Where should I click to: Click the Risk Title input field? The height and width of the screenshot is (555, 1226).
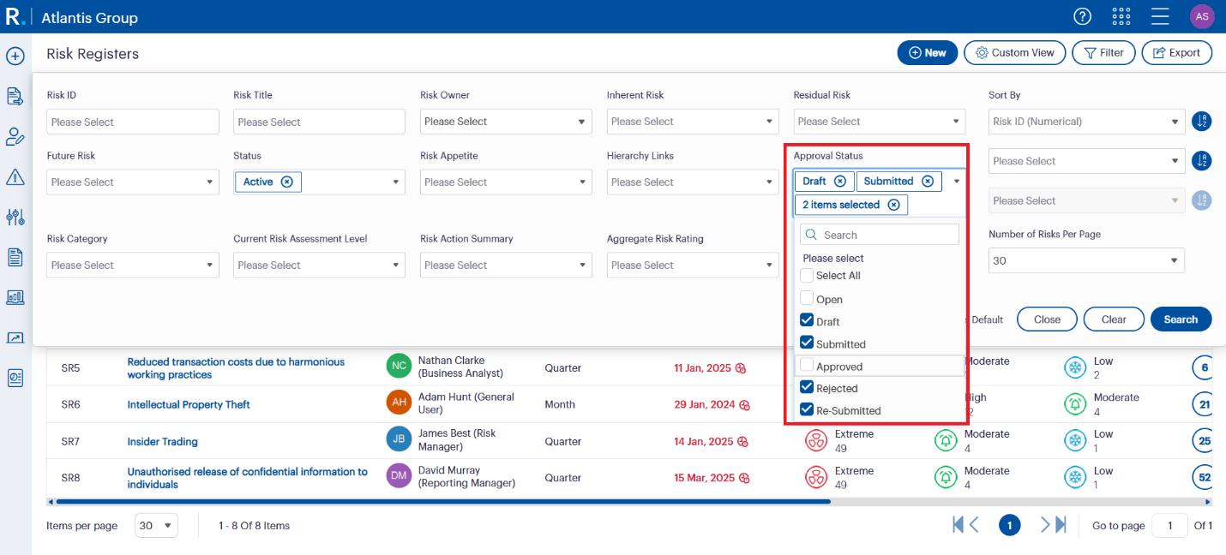pyautogui.click(x=319, y=122)
